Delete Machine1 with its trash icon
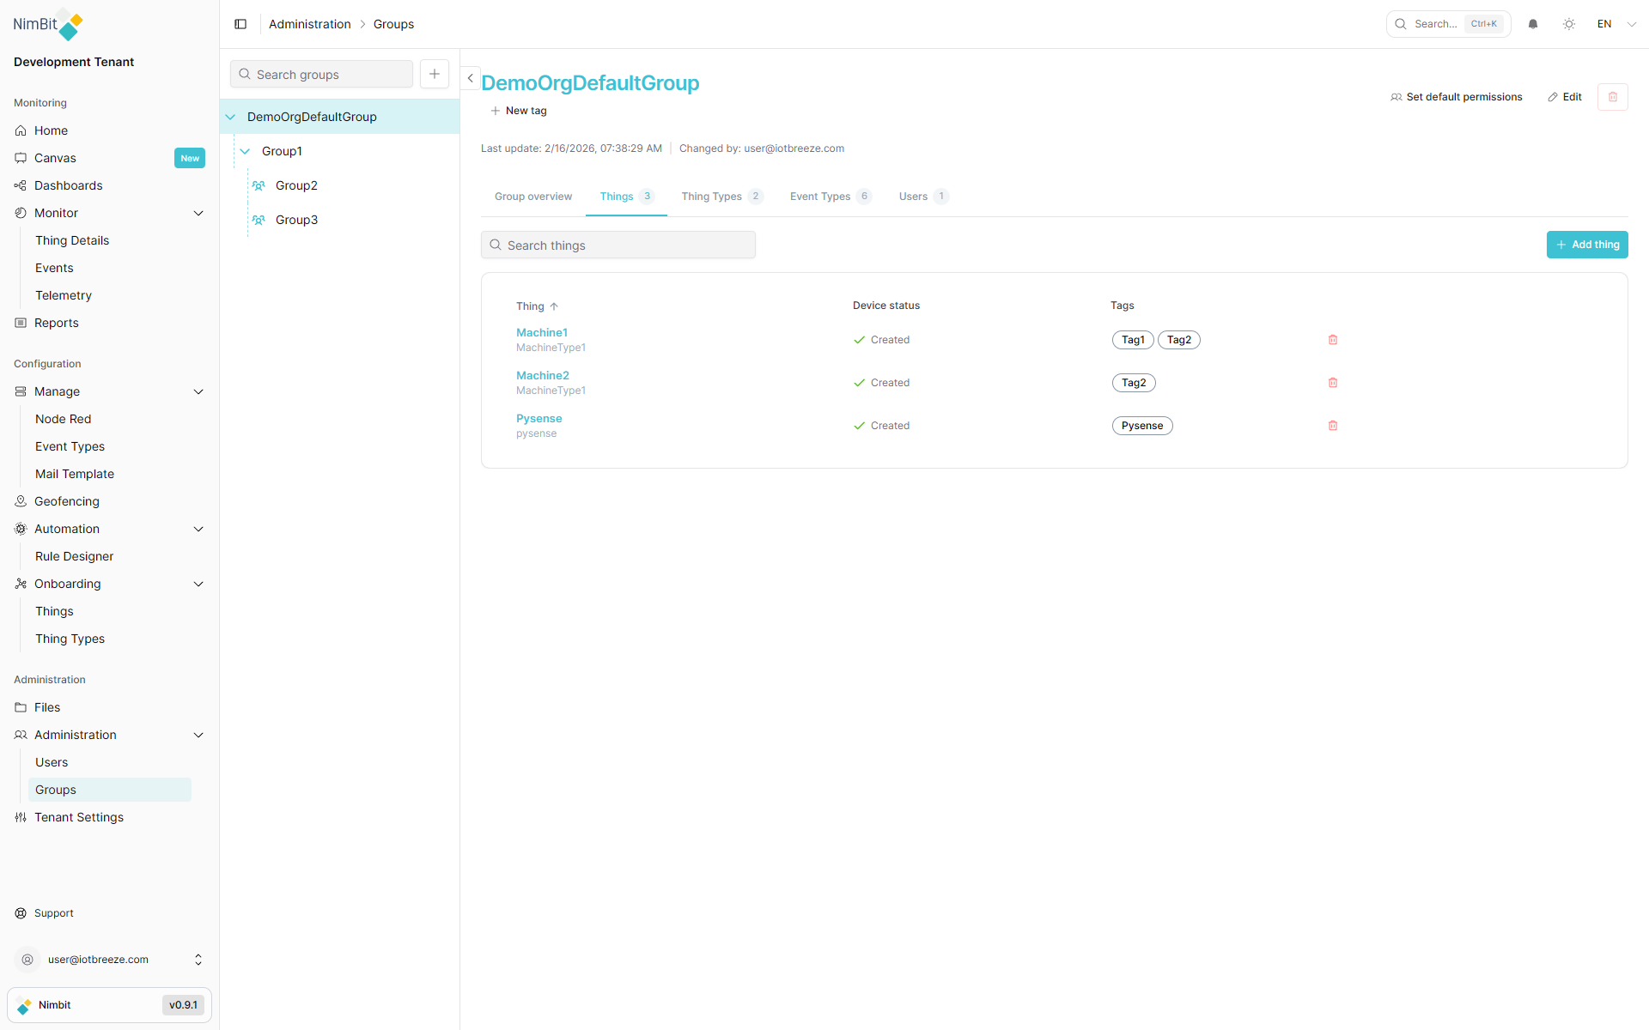The width and height of the screenshot is (1649, 1030). click(1333, 340)
